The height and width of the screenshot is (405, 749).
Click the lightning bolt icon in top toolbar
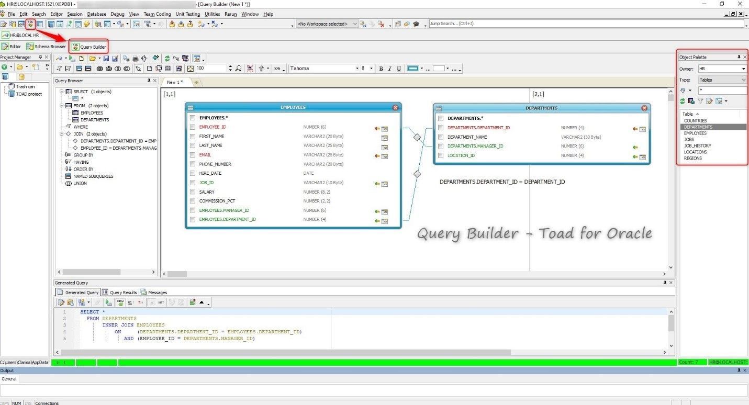pos(87,24)
